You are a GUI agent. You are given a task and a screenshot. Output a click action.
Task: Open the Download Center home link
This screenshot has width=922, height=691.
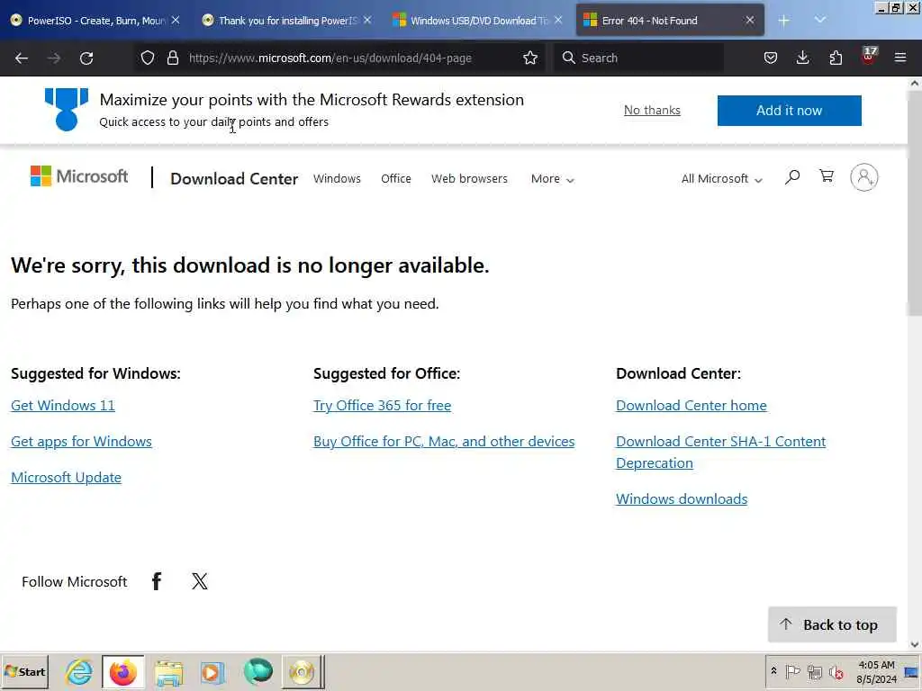(x=691, y=406)
